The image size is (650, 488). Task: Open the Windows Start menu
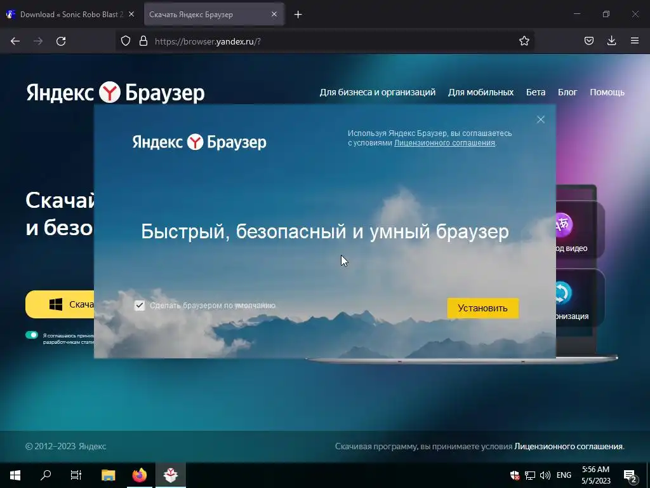pos(15,475)
